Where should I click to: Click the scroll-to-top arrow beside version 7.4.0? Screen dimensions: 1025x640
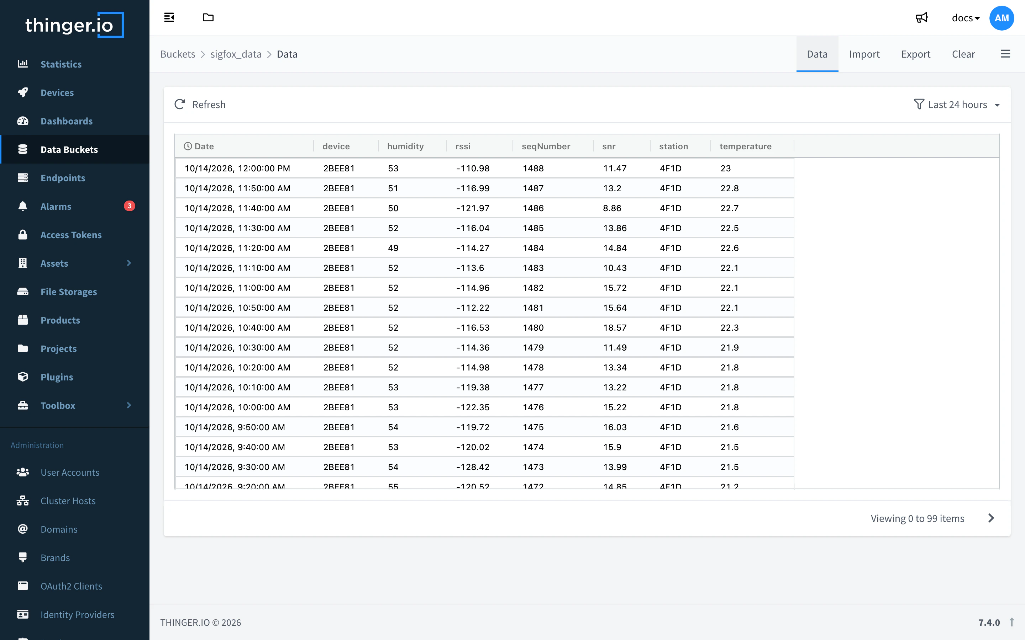[x=1011, y=622]
